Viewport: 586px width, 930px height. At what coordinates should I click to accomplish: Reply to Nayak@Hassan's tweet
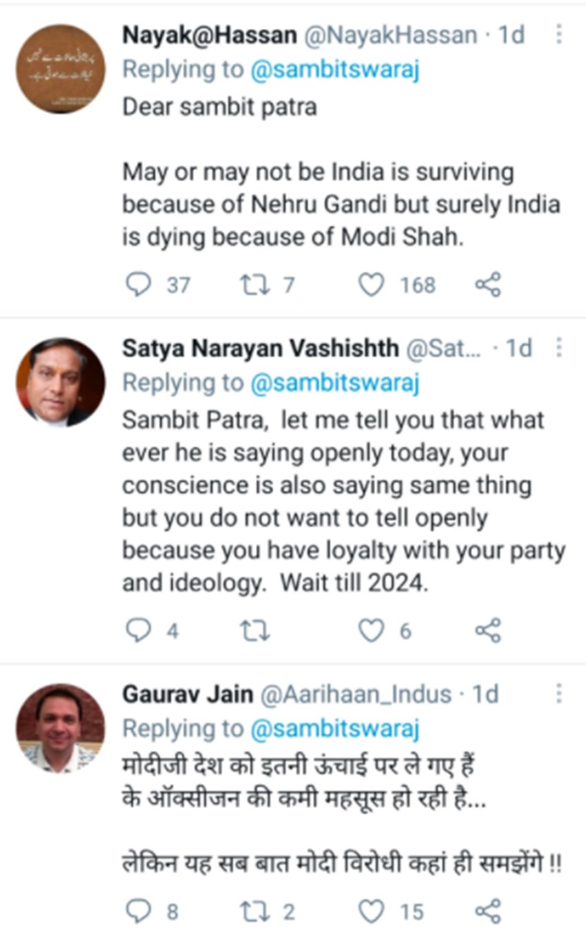[x=138, y=285]
